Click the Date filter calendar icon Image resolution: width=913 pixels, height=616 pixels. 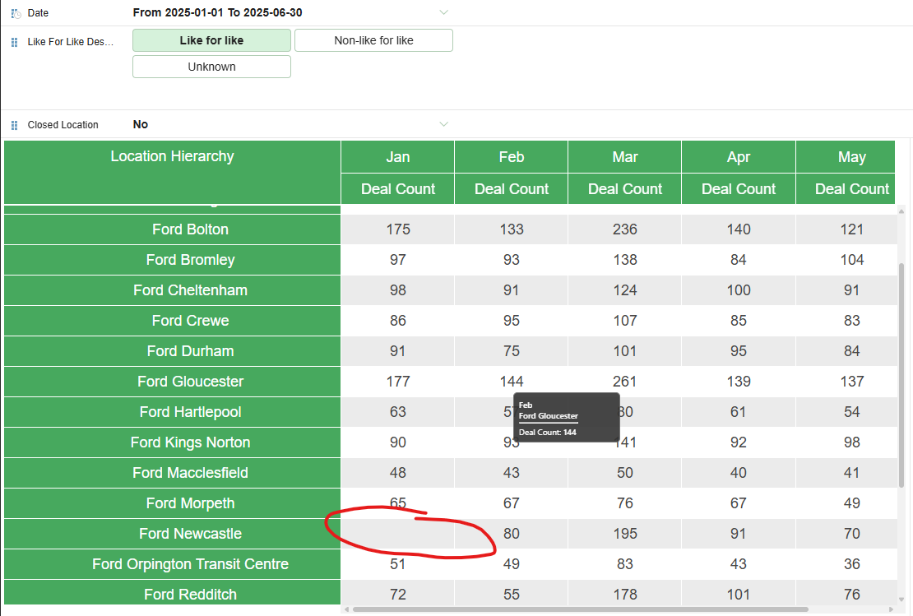coord(16,13)
